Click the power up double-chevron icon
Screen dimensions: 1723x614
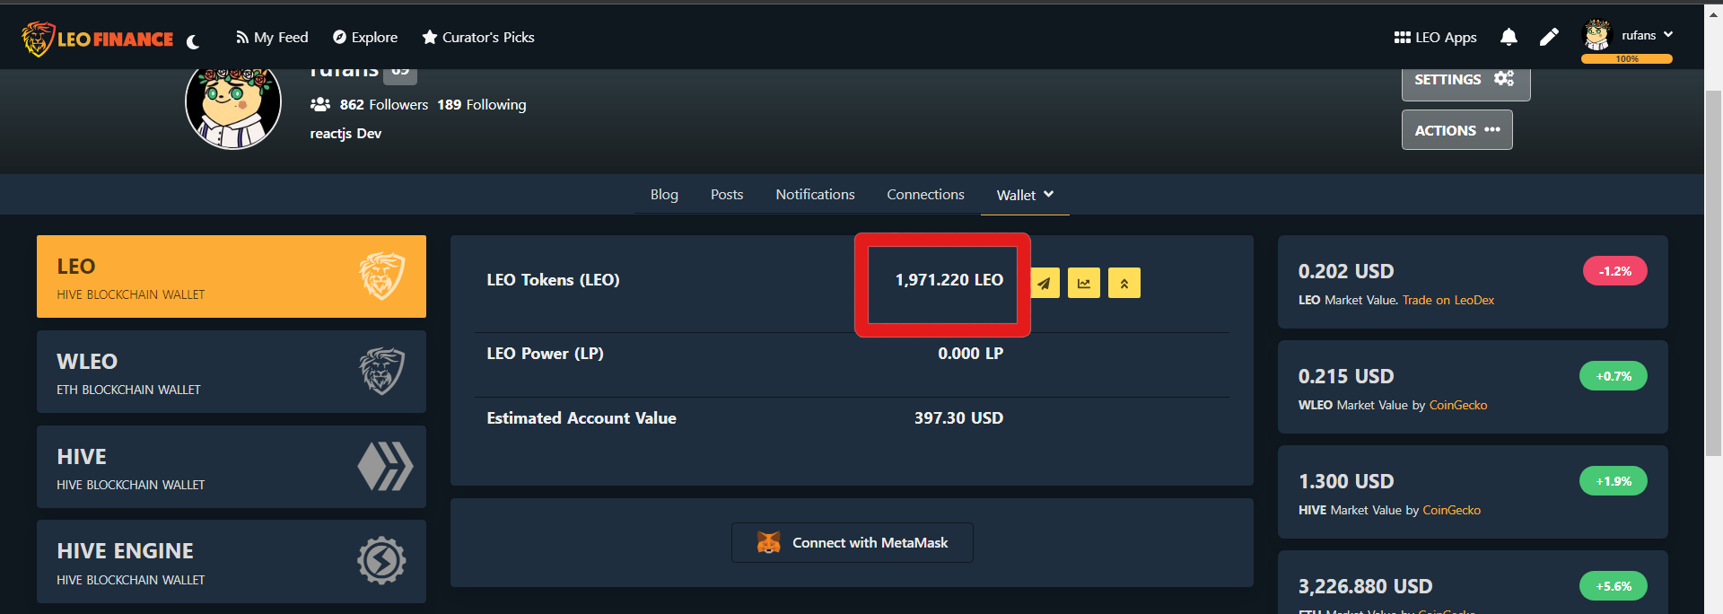pyautogui.click(x=1124, y=283)
